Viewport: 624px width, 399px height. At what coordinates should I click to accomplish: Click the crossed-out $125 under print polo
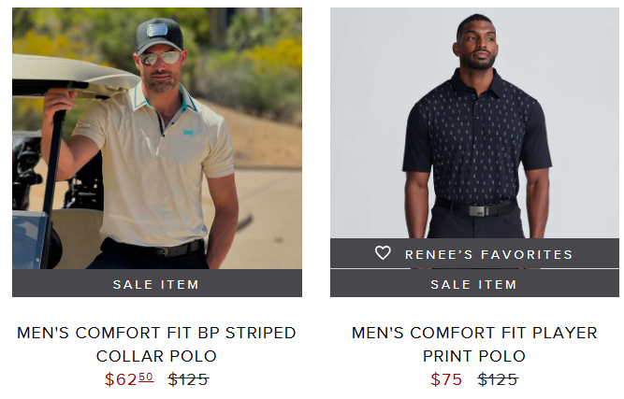point(498,379)
